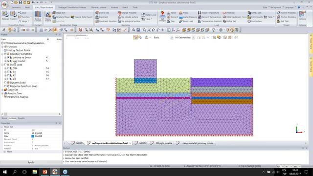The height and width of the screenshot is (176, 313).
Task: Select the Water Pressure load tool
Action: (x=188, y=17)
